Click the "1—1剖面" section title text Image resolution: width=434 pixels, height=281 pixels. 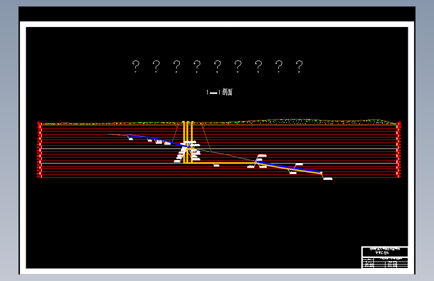[219, 92]
